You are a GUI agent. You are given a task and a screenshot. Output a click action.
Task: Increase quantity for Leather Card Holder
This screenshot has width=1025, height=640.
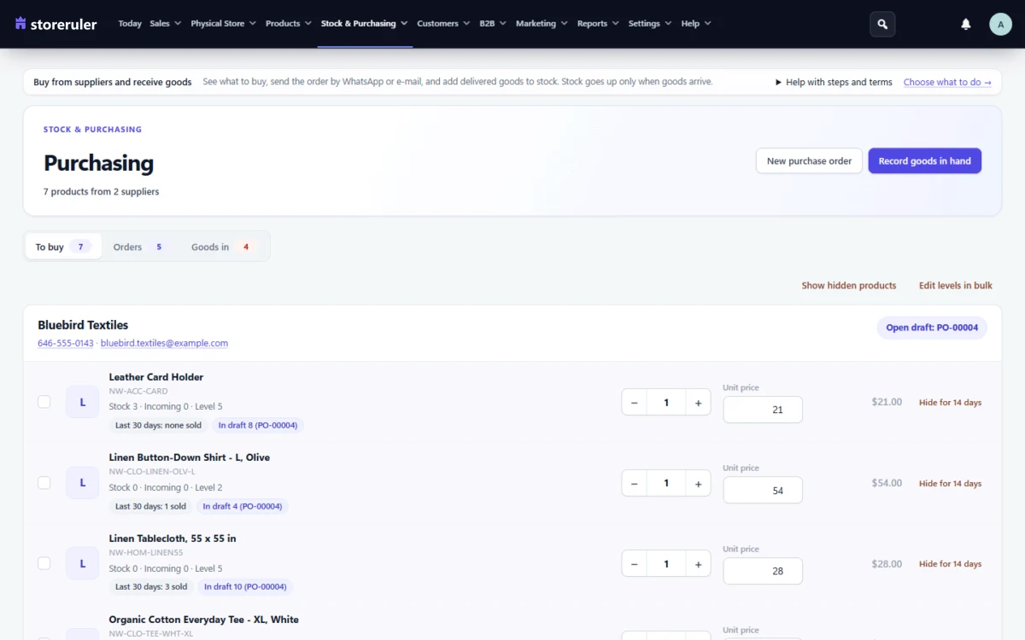coord(698,402)
